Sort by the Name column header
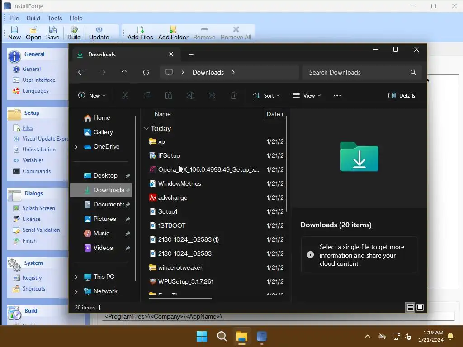This screenshot has height=347, width=463. [162, 114]
